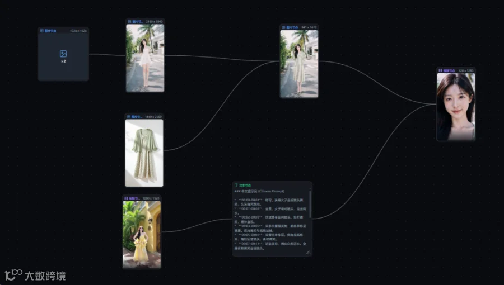This screenshot has width=504, height=285.
Task: Click the '1024 x 1024' dimension label
Action: pos(78,31)
